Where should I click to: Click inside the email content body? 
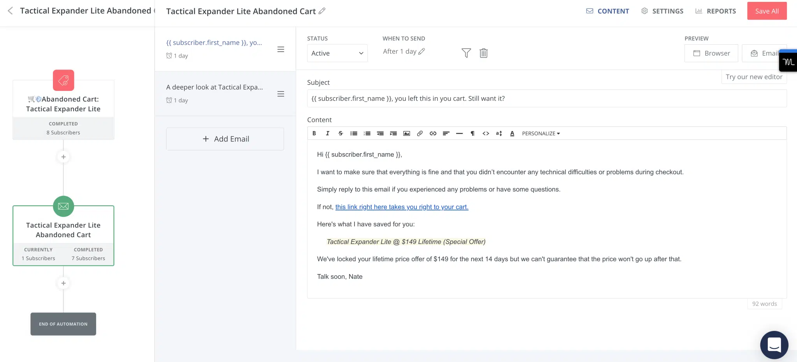(x=547, y=219)
